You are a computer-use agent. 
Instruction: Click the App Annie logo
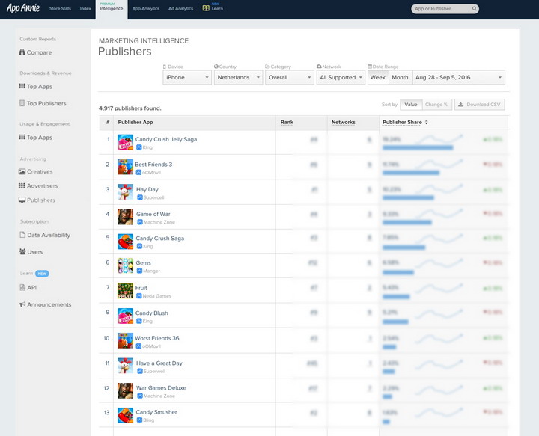23,8
